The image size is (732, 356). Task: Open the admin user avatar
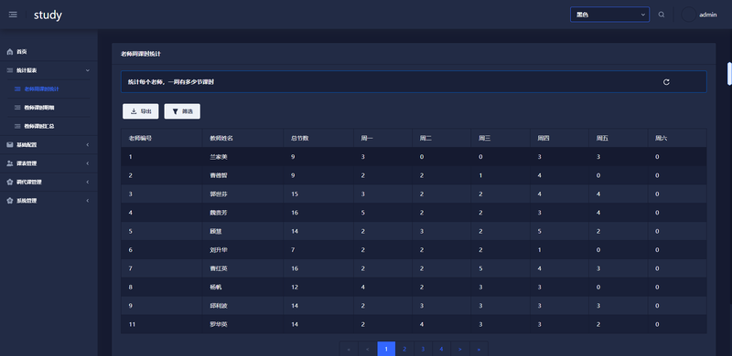click(689, 15)
